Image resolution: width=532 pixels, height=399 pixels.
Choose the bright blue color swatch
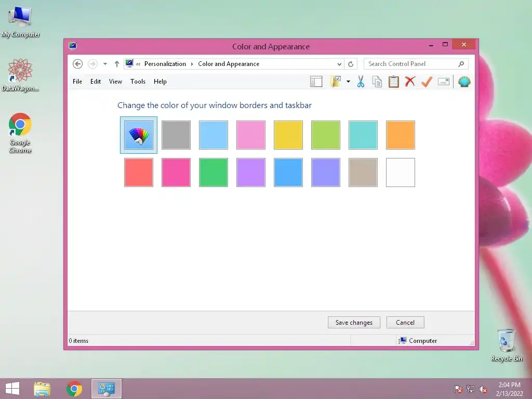pos(288,172)
